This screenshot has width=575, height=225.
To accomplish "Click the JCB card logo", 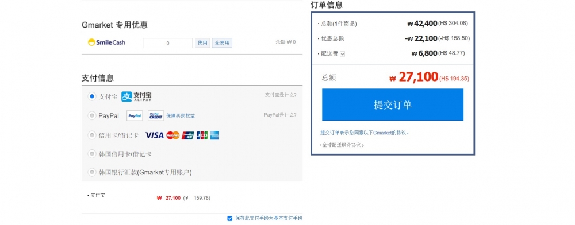I will click(x=202, y=135).
